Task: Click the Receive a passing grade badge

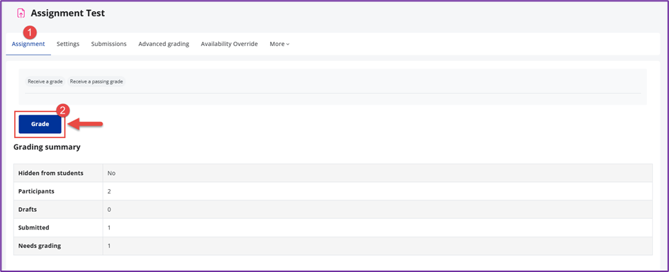Action: (x=96, y=81)
